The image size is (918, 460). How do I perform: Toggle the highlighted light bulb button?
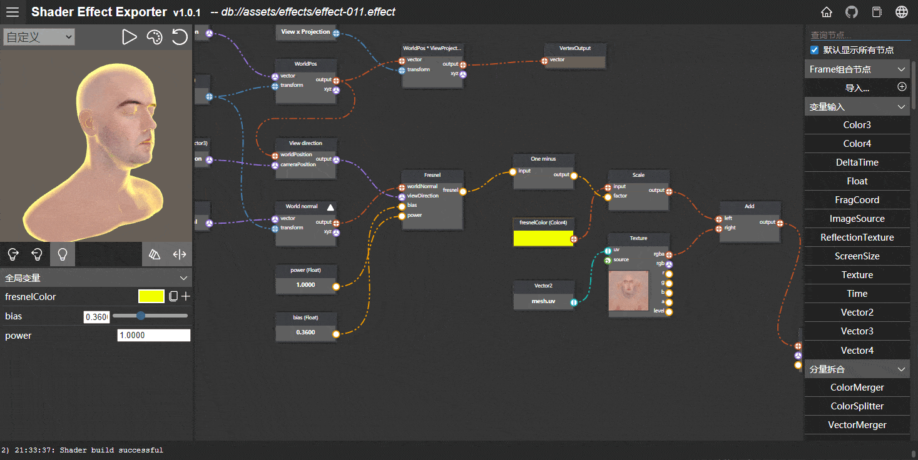(x=62, y=254)
